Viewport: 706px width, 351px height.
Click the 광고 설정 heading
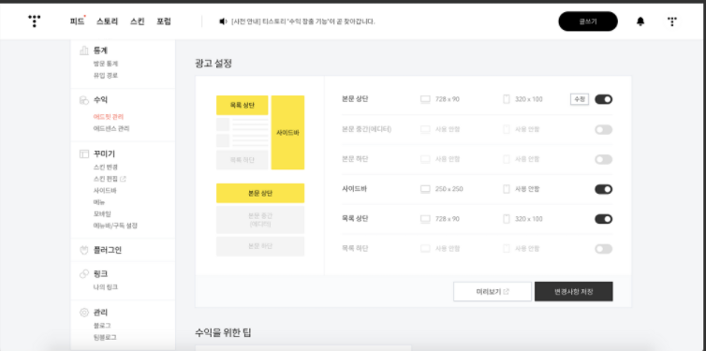tap(213, 64)
